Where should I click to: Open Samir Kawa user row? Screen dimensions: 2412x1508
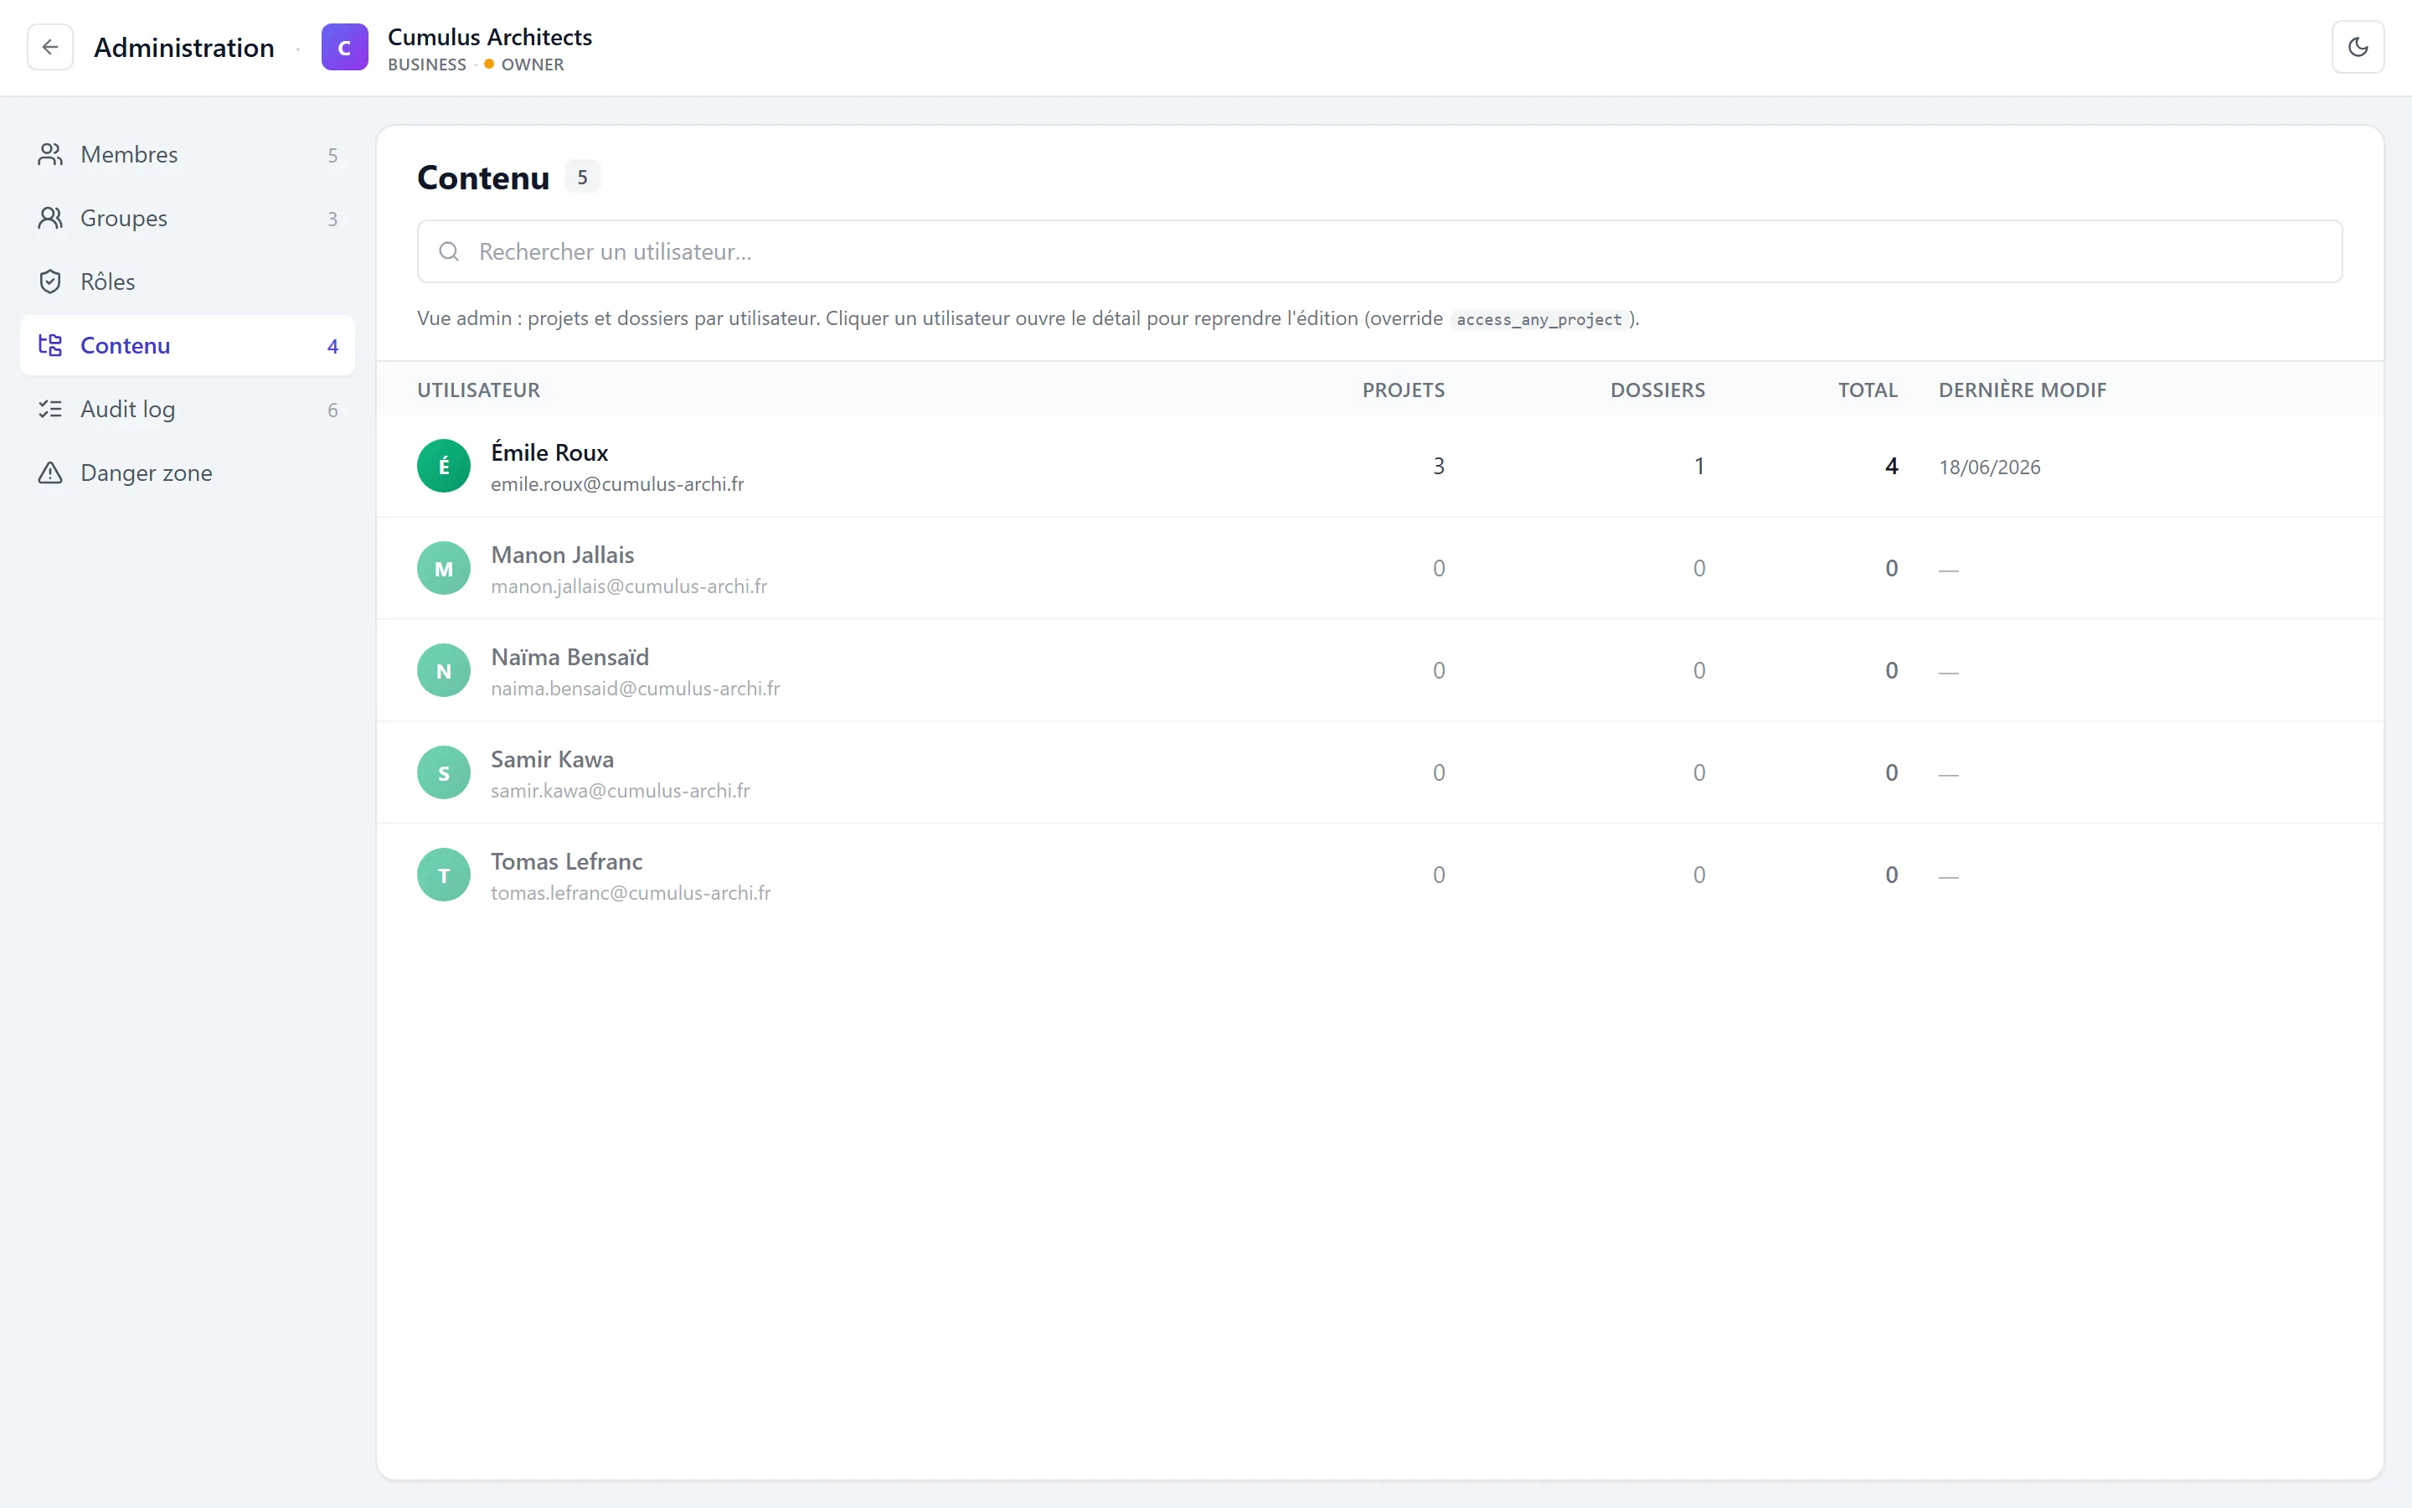(x=1379, y=773)
